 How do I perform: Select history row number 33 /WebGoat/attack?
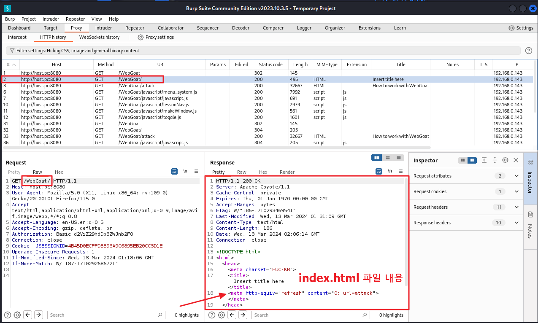click(x=268, y=136)
